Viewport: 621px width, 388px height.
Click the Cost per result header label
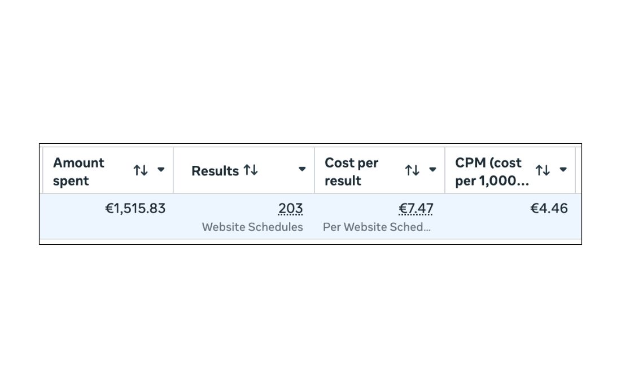(x=351, y=171)
